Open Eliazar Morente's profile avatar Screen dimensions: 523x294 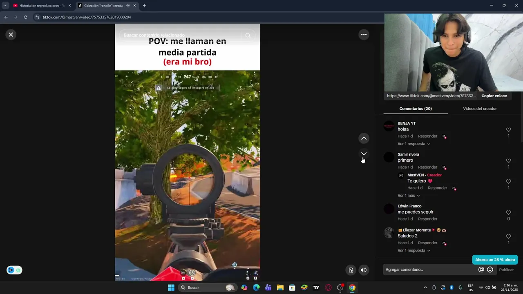tap(389, 233)
